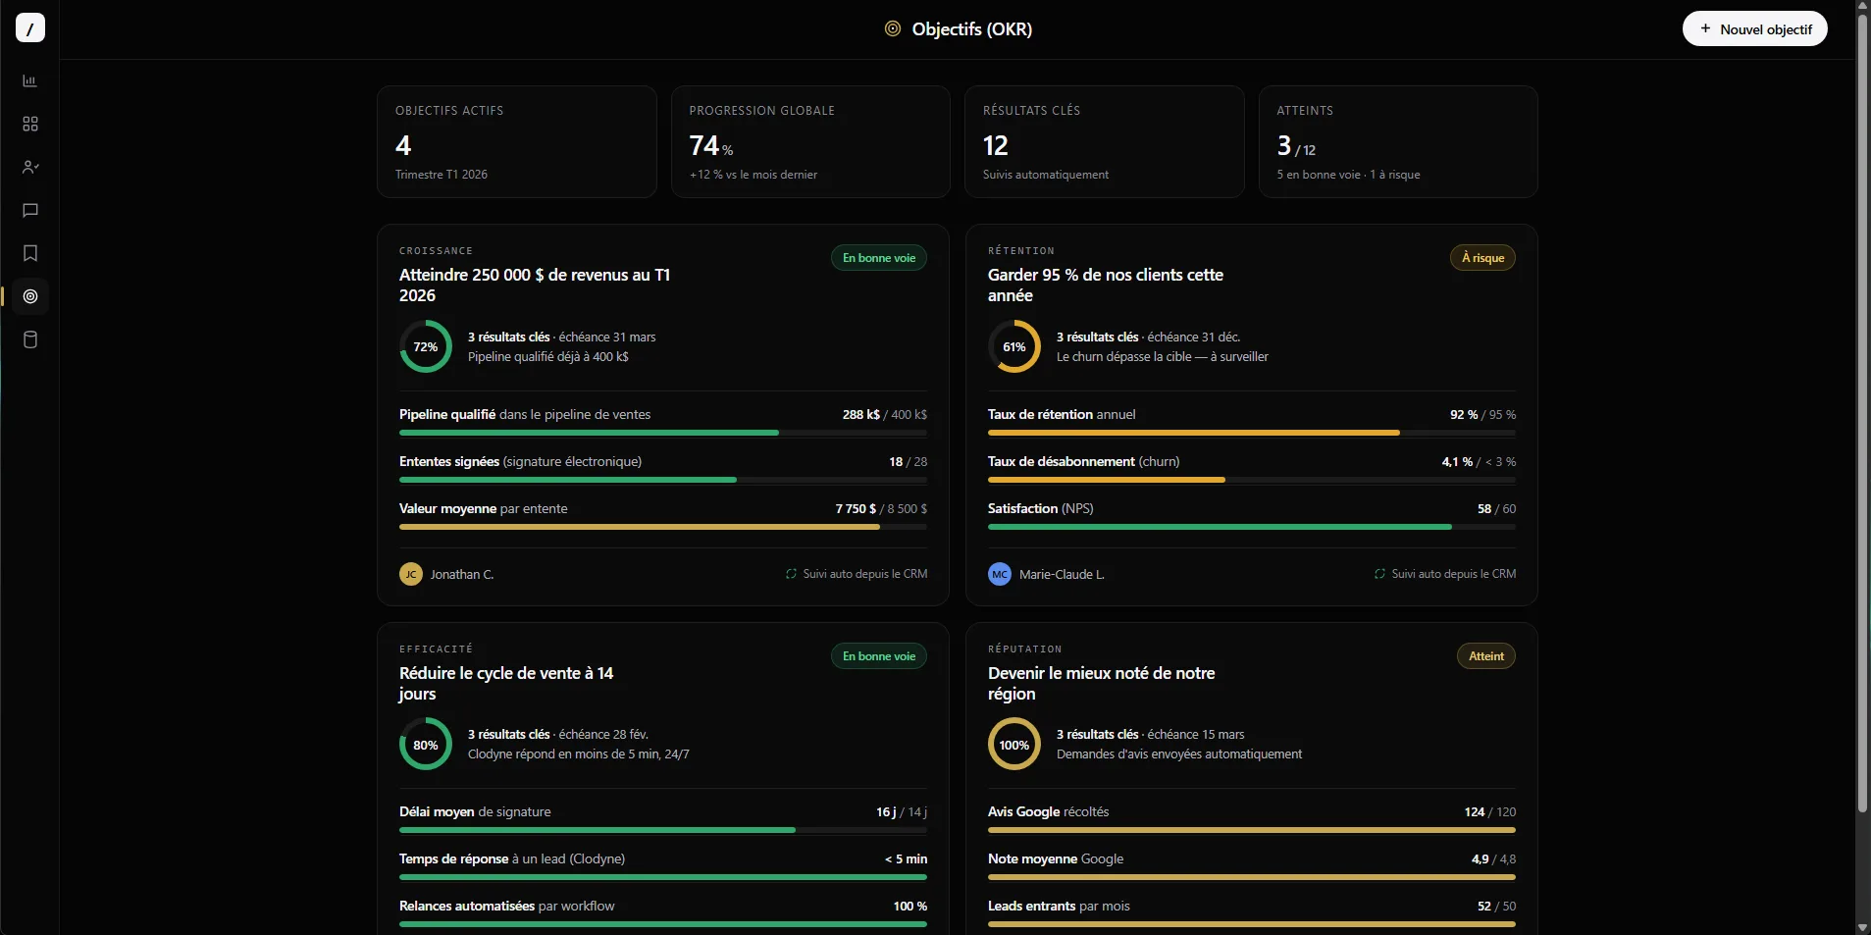Click Leads entrants par mois row label
Screen dimensions: 1871x935
point(1059,906)
